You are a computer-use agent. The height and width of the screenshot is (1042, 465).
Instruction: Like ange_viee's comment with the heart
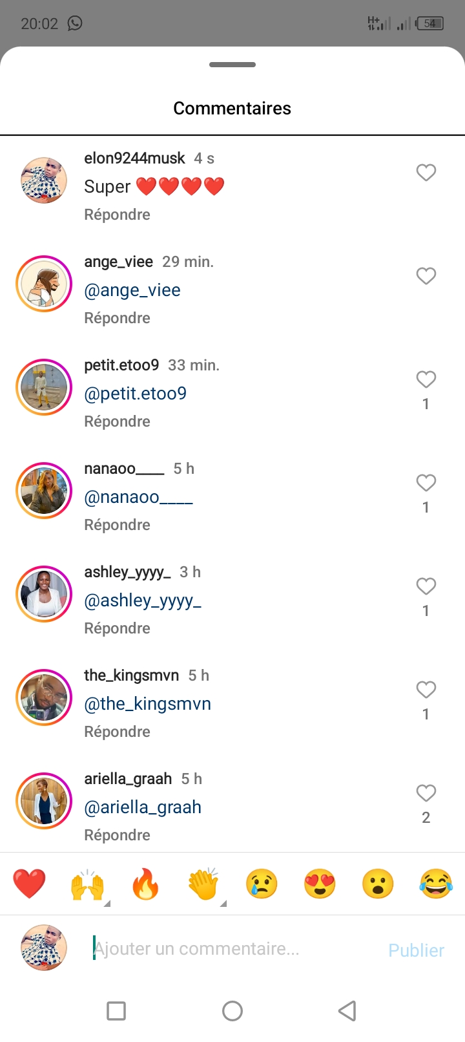coord(426,276)
